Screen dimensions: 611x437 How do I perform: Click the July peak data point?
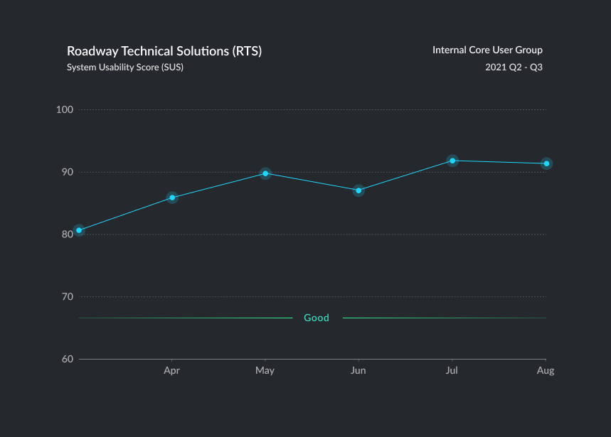click(x=452, y=161)
